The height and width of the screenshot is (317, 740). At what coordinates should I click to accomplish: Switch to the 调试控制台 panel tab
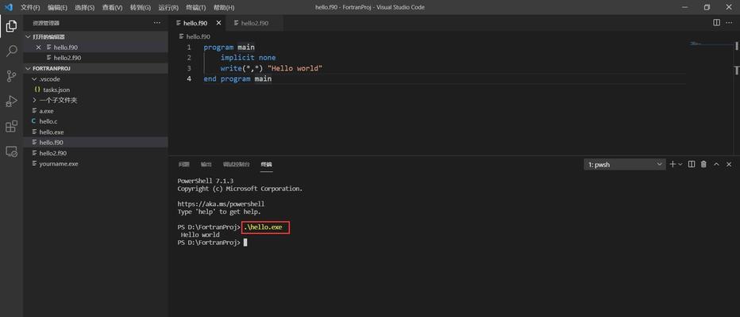pyautogui.click(x=237, y=164)
